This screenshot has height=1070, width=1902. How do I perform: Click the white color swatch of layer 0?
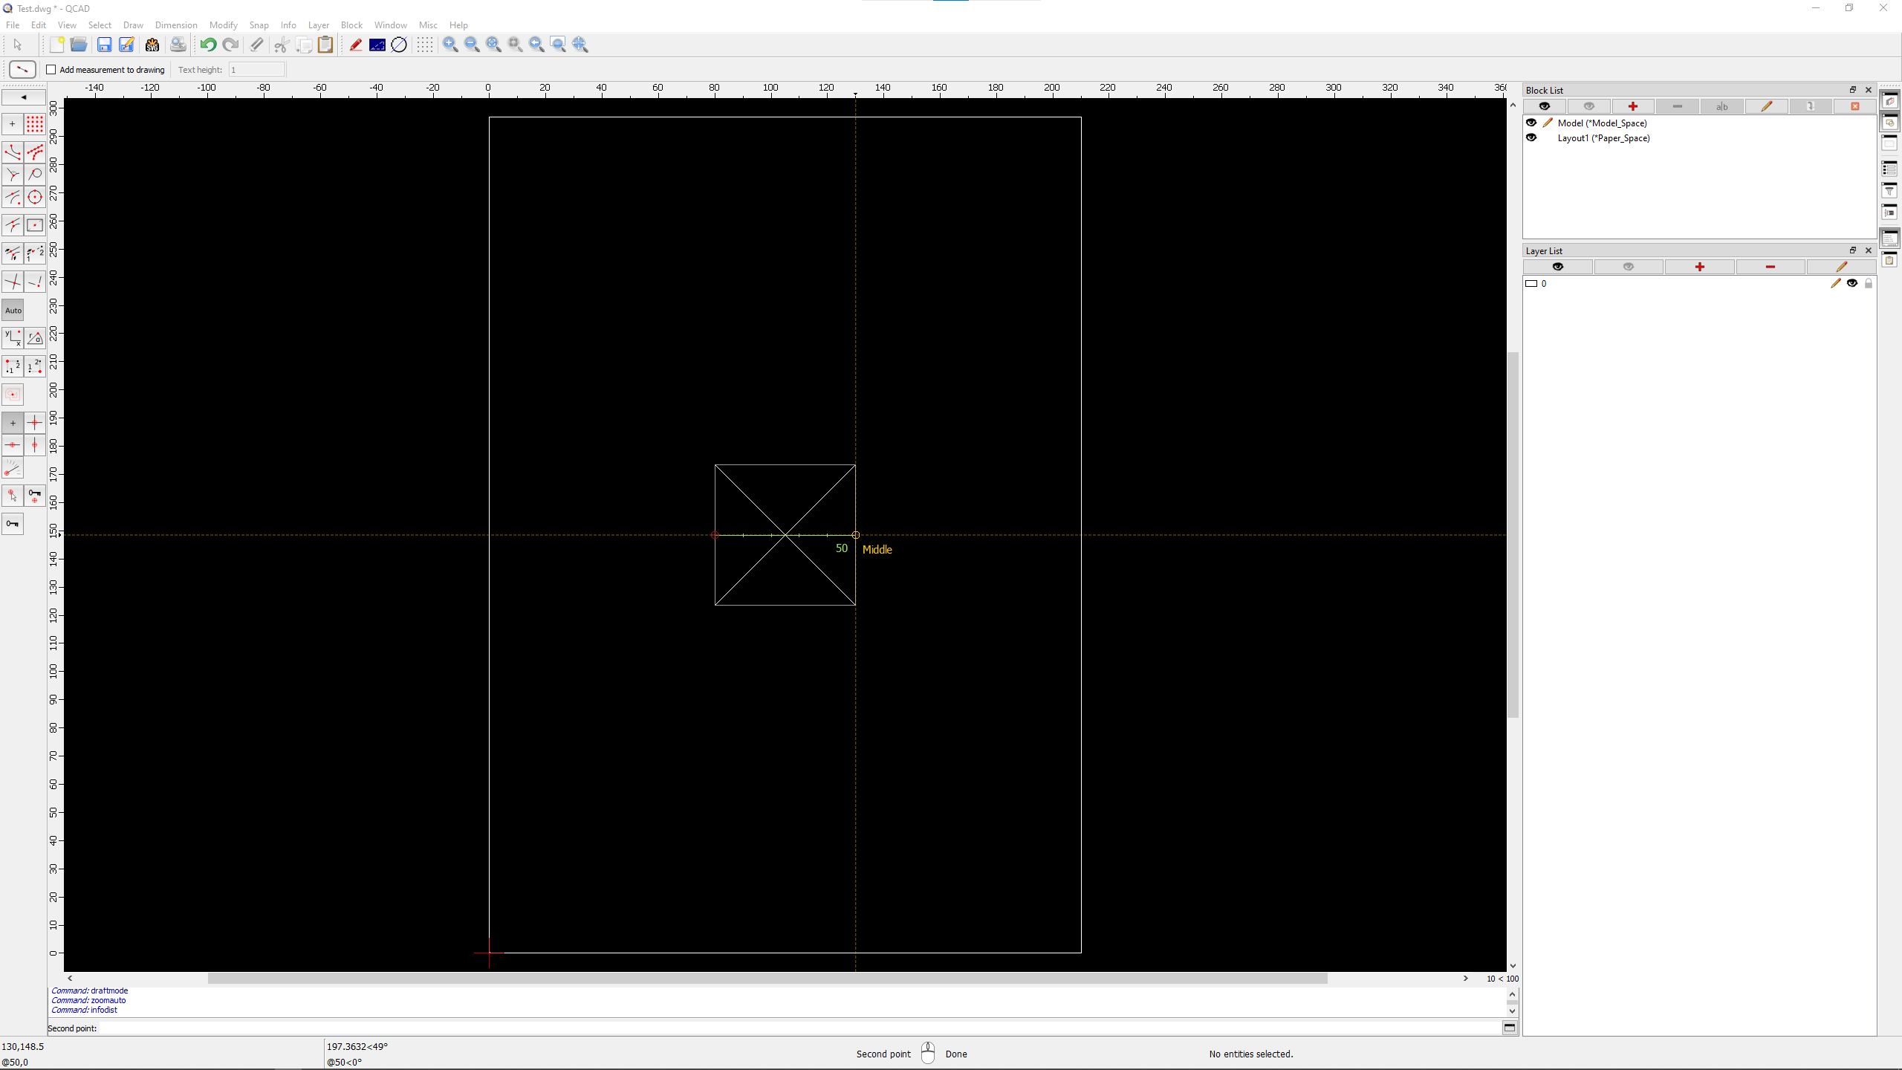click(x=1531, y=283)
